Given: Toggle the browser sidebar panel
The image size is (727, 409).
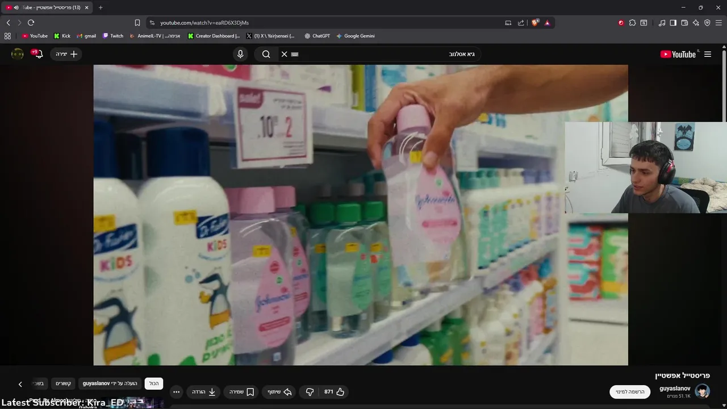Looking at the screenshot, I should (x=673, y=23).
